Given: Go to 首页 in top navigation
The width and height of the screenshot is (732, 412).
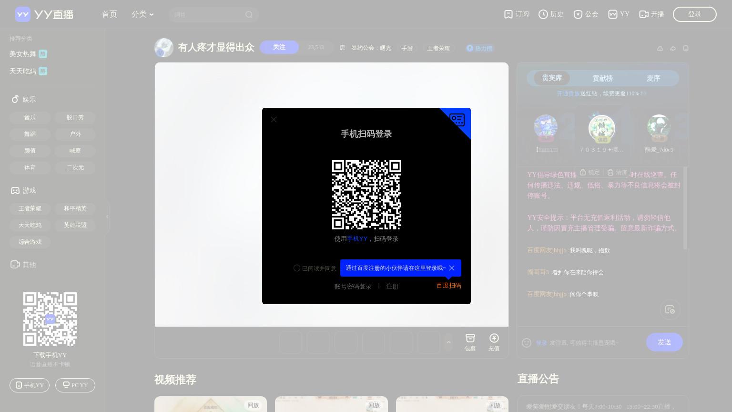Looking at the screenshot, I should (x=110, y=14).
